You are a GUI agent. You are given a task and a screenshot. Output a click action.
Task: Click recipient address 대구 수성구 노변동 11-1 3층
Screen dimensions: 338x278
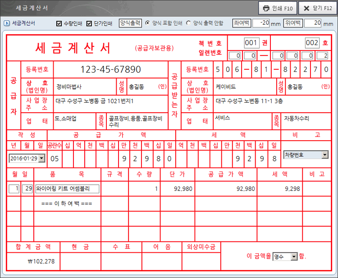(249, 101)
